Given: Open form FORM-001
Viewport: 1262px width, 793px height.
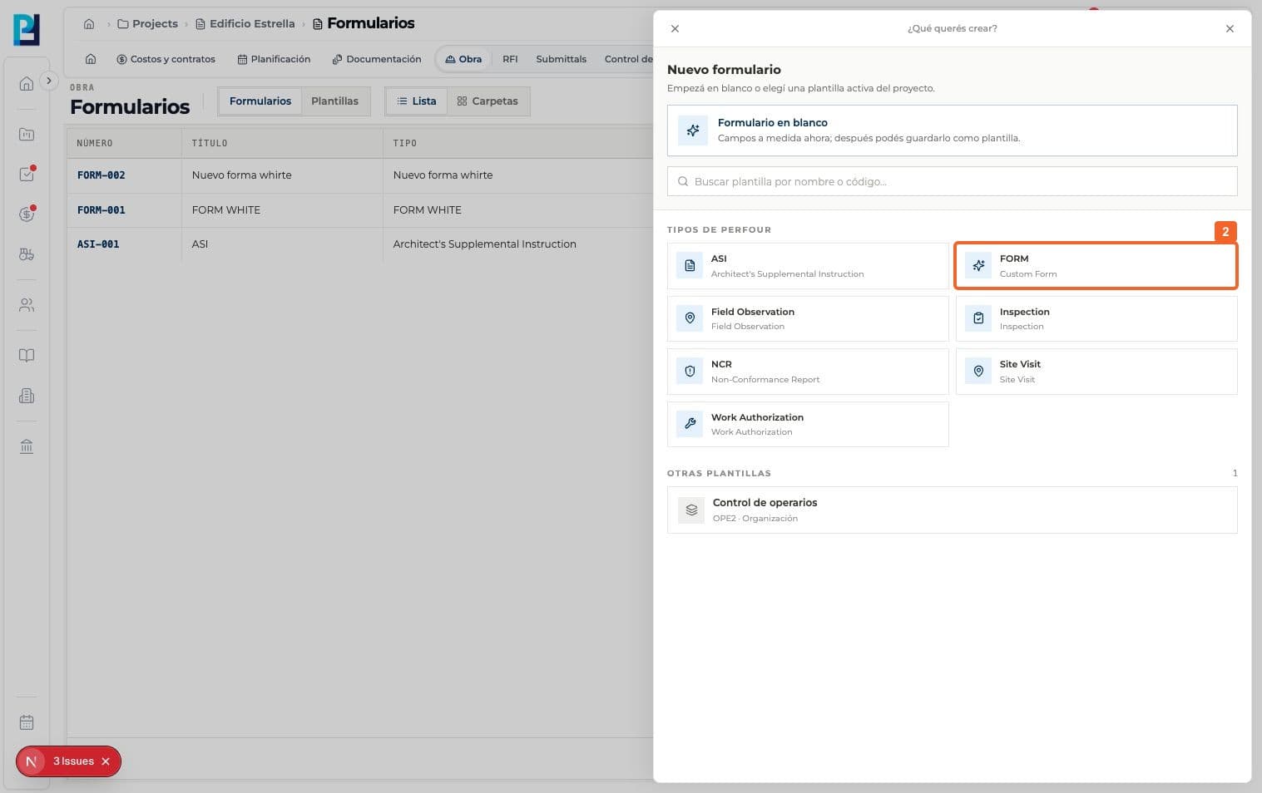Looking at the screenshot, I should pyautogui.click(x=101, y=210).
